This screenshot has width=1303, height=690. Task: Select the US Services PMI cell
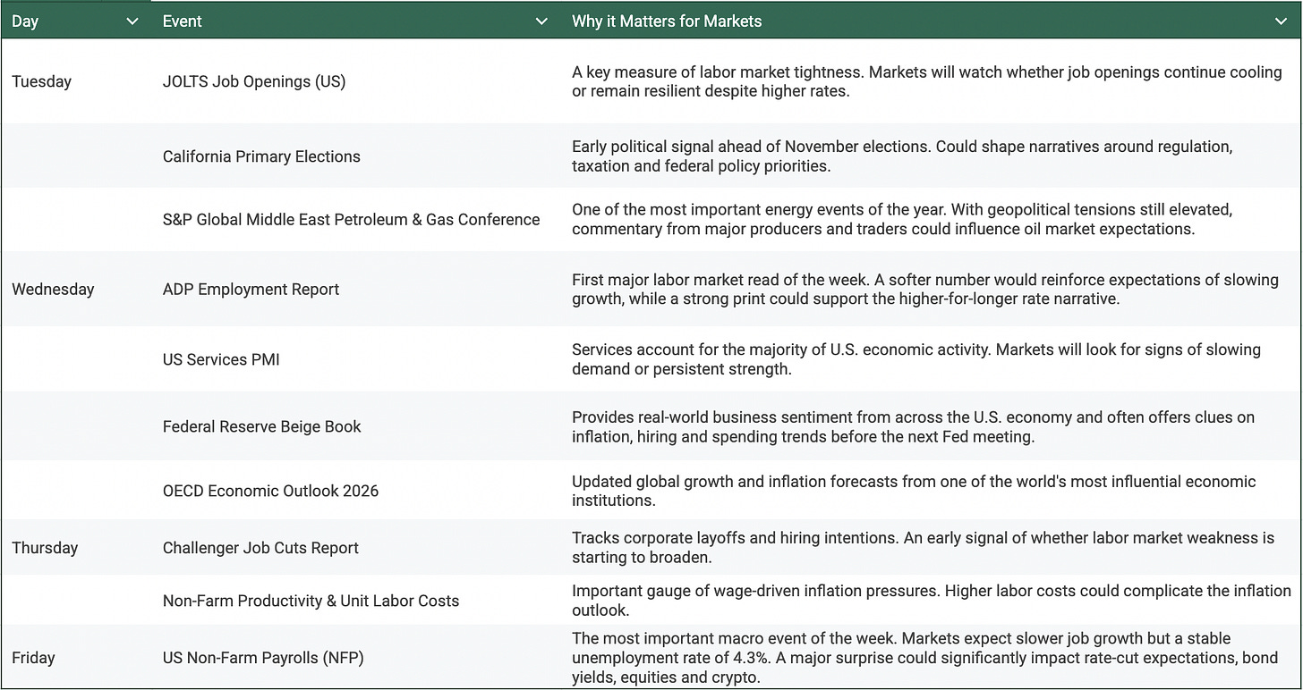[221, 359]
